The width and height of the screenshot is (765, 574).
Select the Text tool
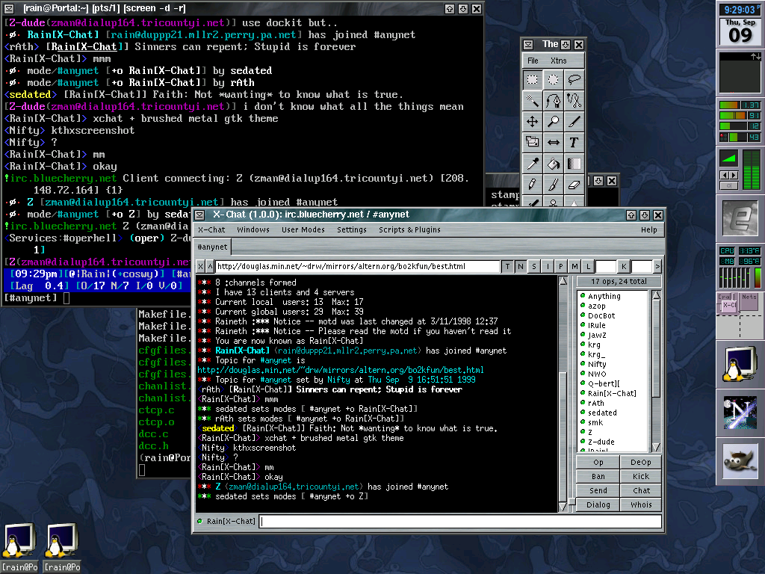coord(574,143)
